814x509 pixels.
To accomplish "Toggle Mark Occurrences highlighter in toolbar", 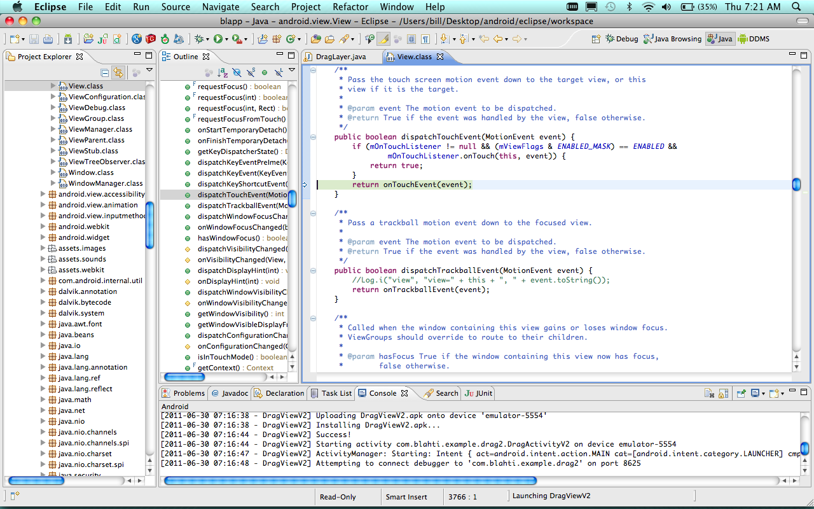I will click(x=384, y=39).
